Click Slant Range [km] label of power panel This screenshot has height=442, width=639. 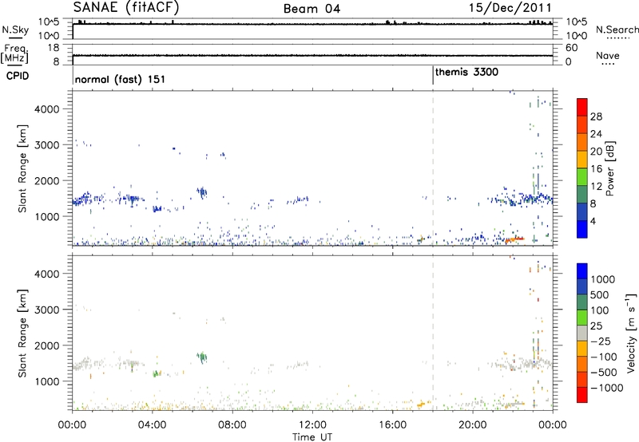click(x=23, y=168)
